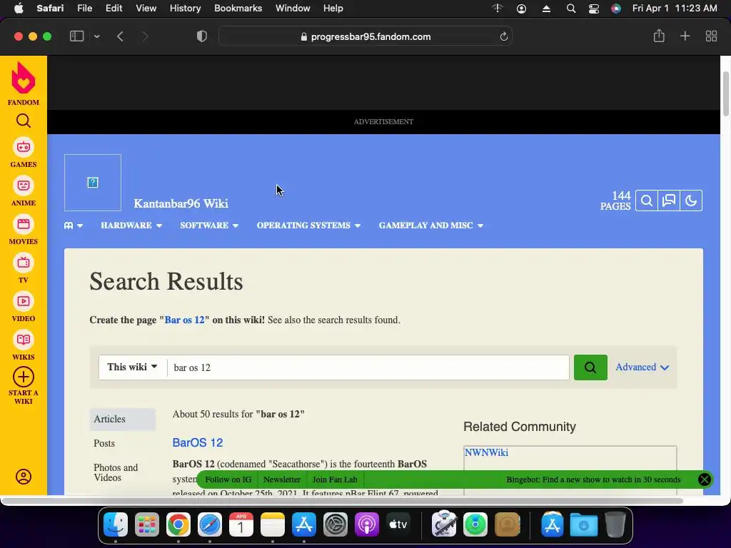The width and height of the screenshot is (731, 548).
Task: Expand the Operating Systems navigation dropdown
Action: click(x=308, y=225)
